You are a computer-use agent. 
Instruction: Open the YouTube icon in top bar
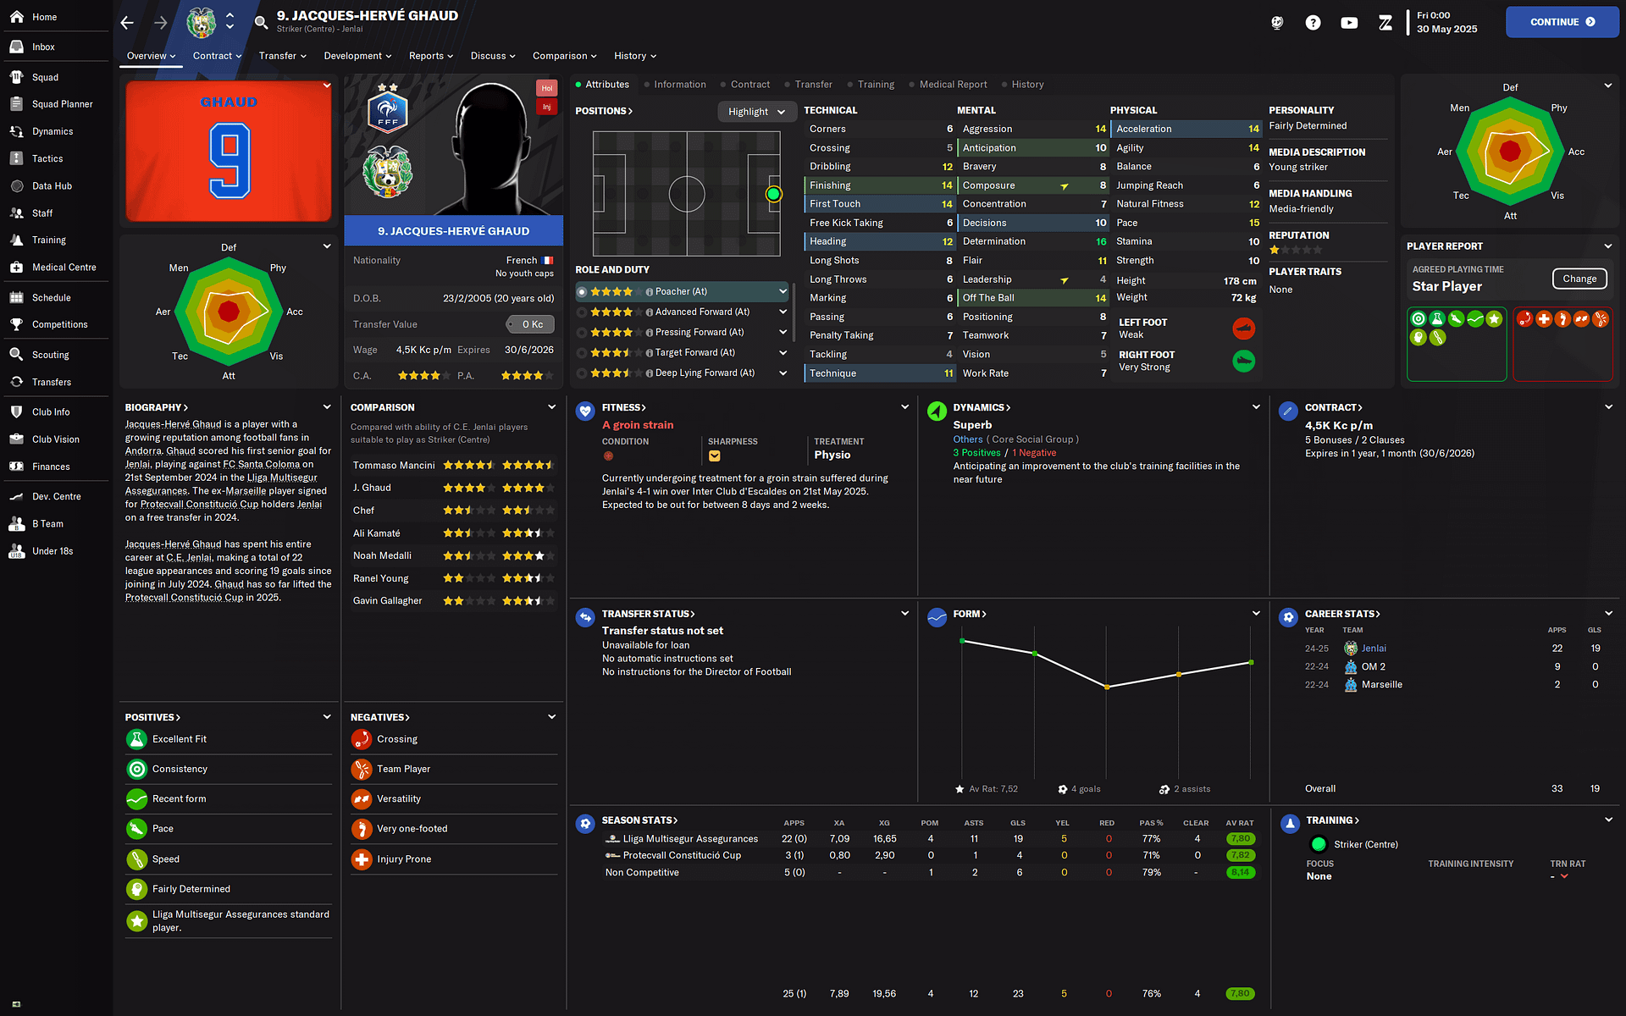click(x=1349, y=23)
